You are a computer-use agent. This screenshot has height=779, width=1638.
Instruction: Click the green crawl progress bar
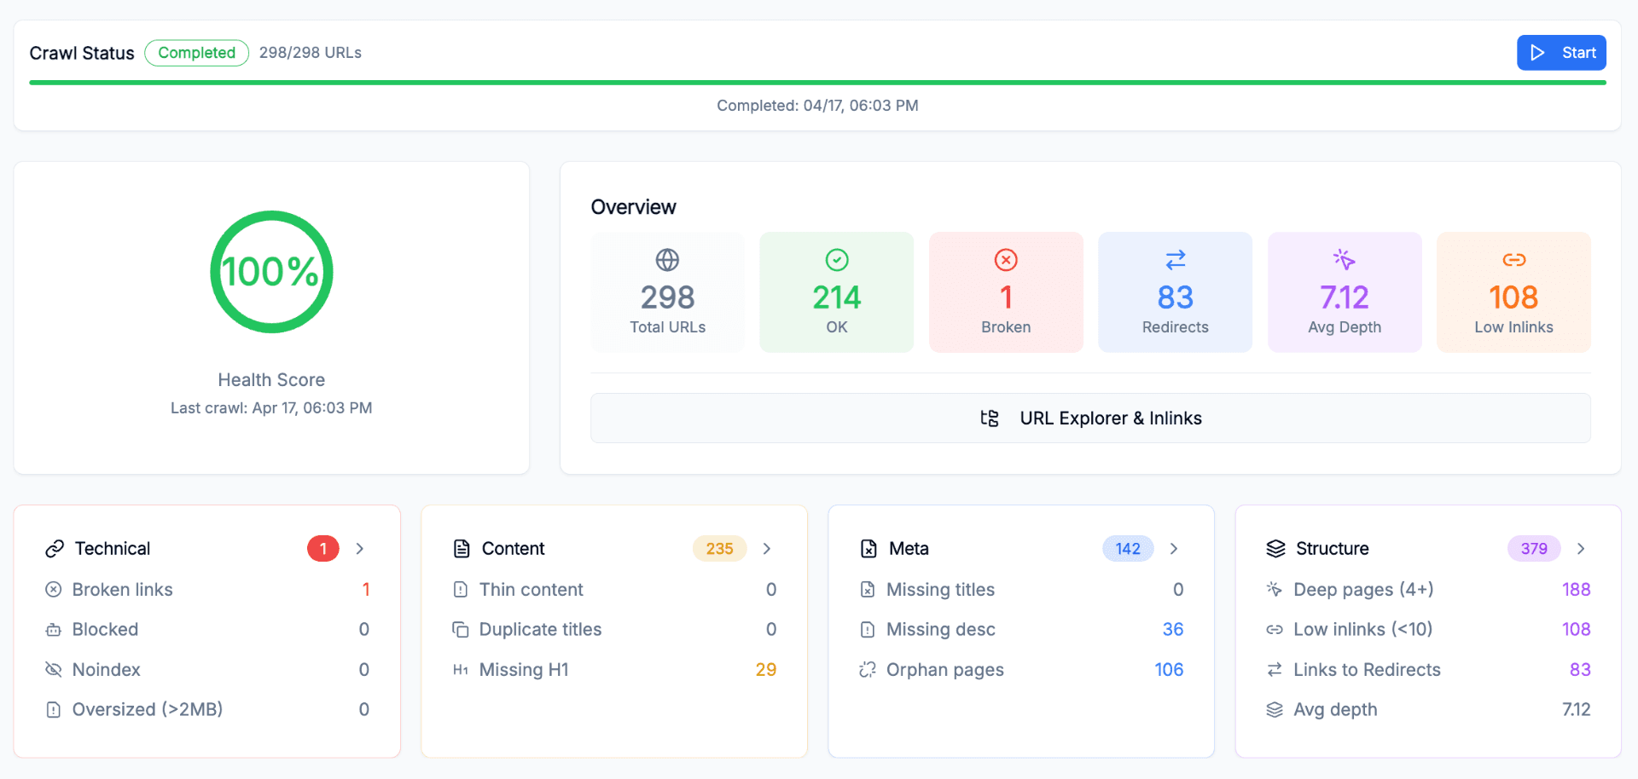click(x=817, y=83)
